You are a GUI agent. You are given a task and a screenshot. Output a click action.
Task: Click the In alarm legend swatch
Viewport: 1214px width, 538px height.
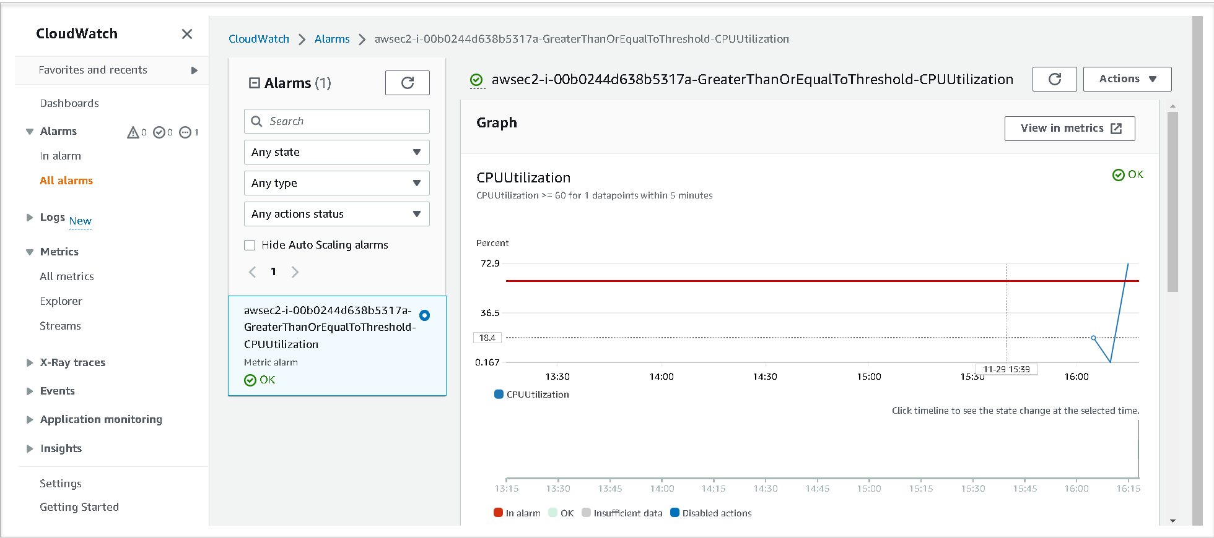tap(498, 513)
